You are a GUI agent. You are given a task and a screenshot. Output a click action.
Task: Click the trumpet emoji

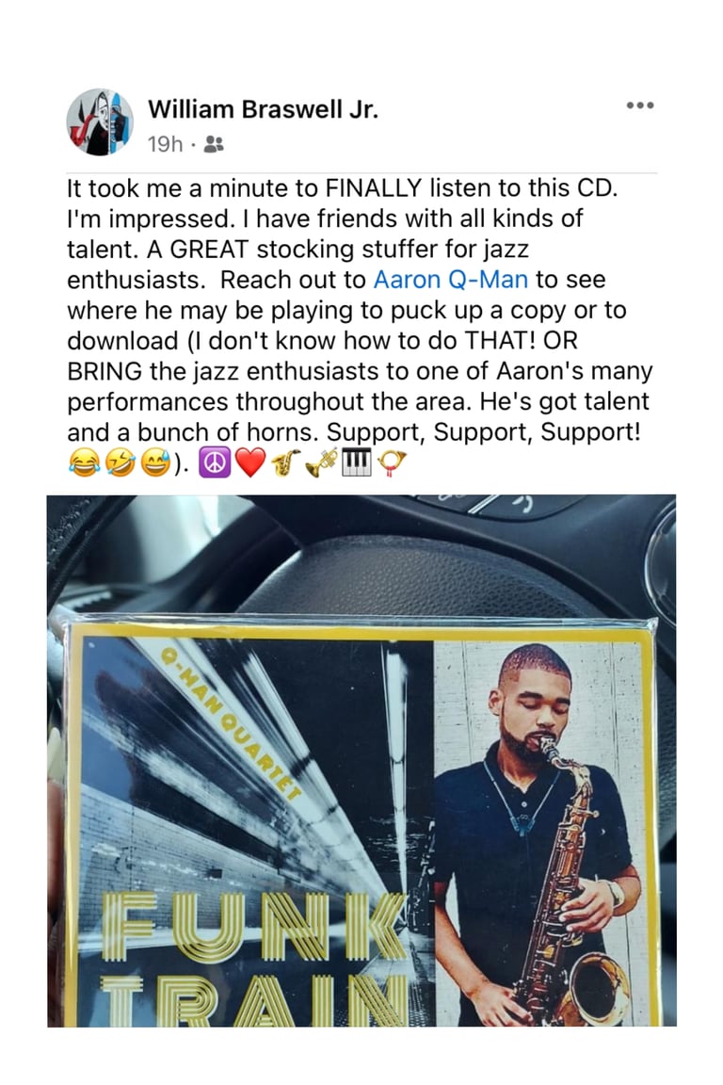tap(322, 463)
